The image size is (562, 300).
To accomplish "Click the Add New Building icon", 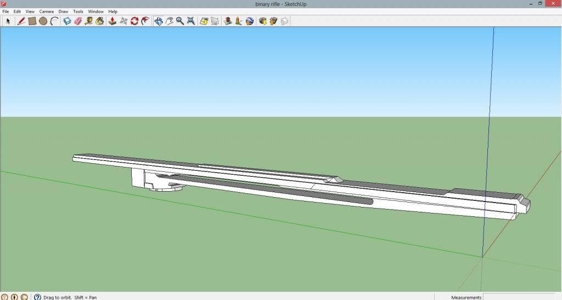I will point(228,21).
